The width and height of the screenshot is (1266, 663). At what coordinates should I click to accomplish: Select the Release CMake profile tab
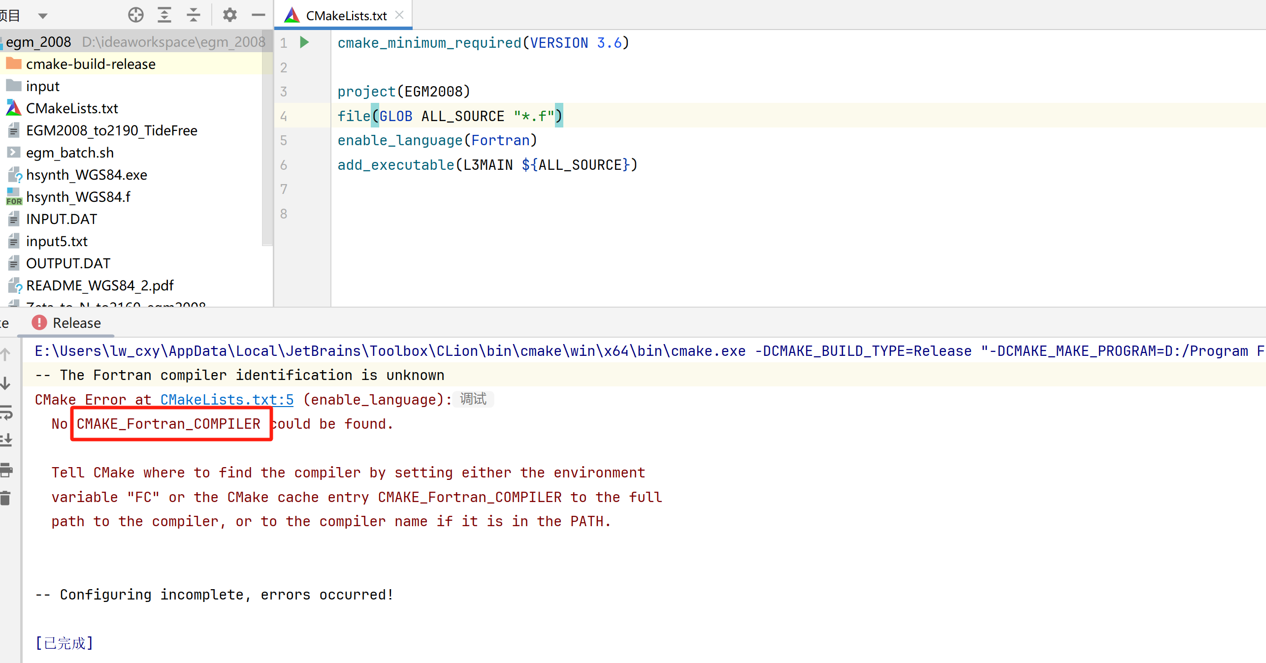[x=76, y=323]
